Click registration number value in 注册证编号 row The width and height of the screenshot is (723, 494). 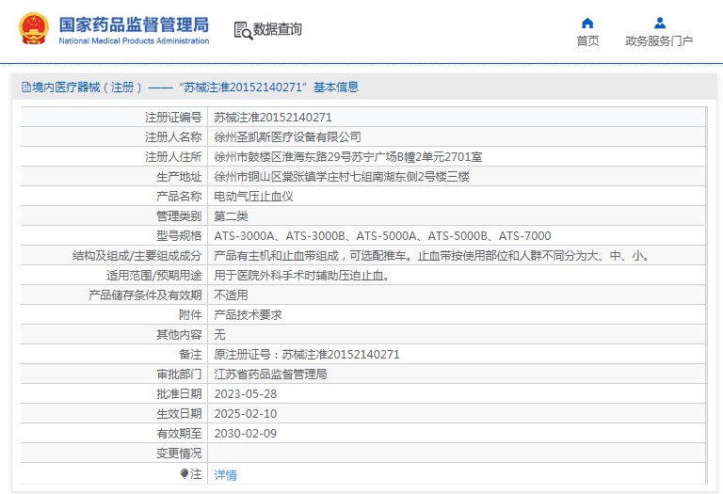273,118
